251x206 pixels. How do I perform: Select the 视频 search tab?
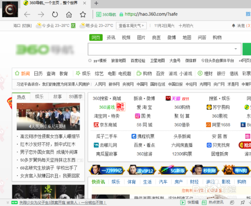click(x=126, y=38)
